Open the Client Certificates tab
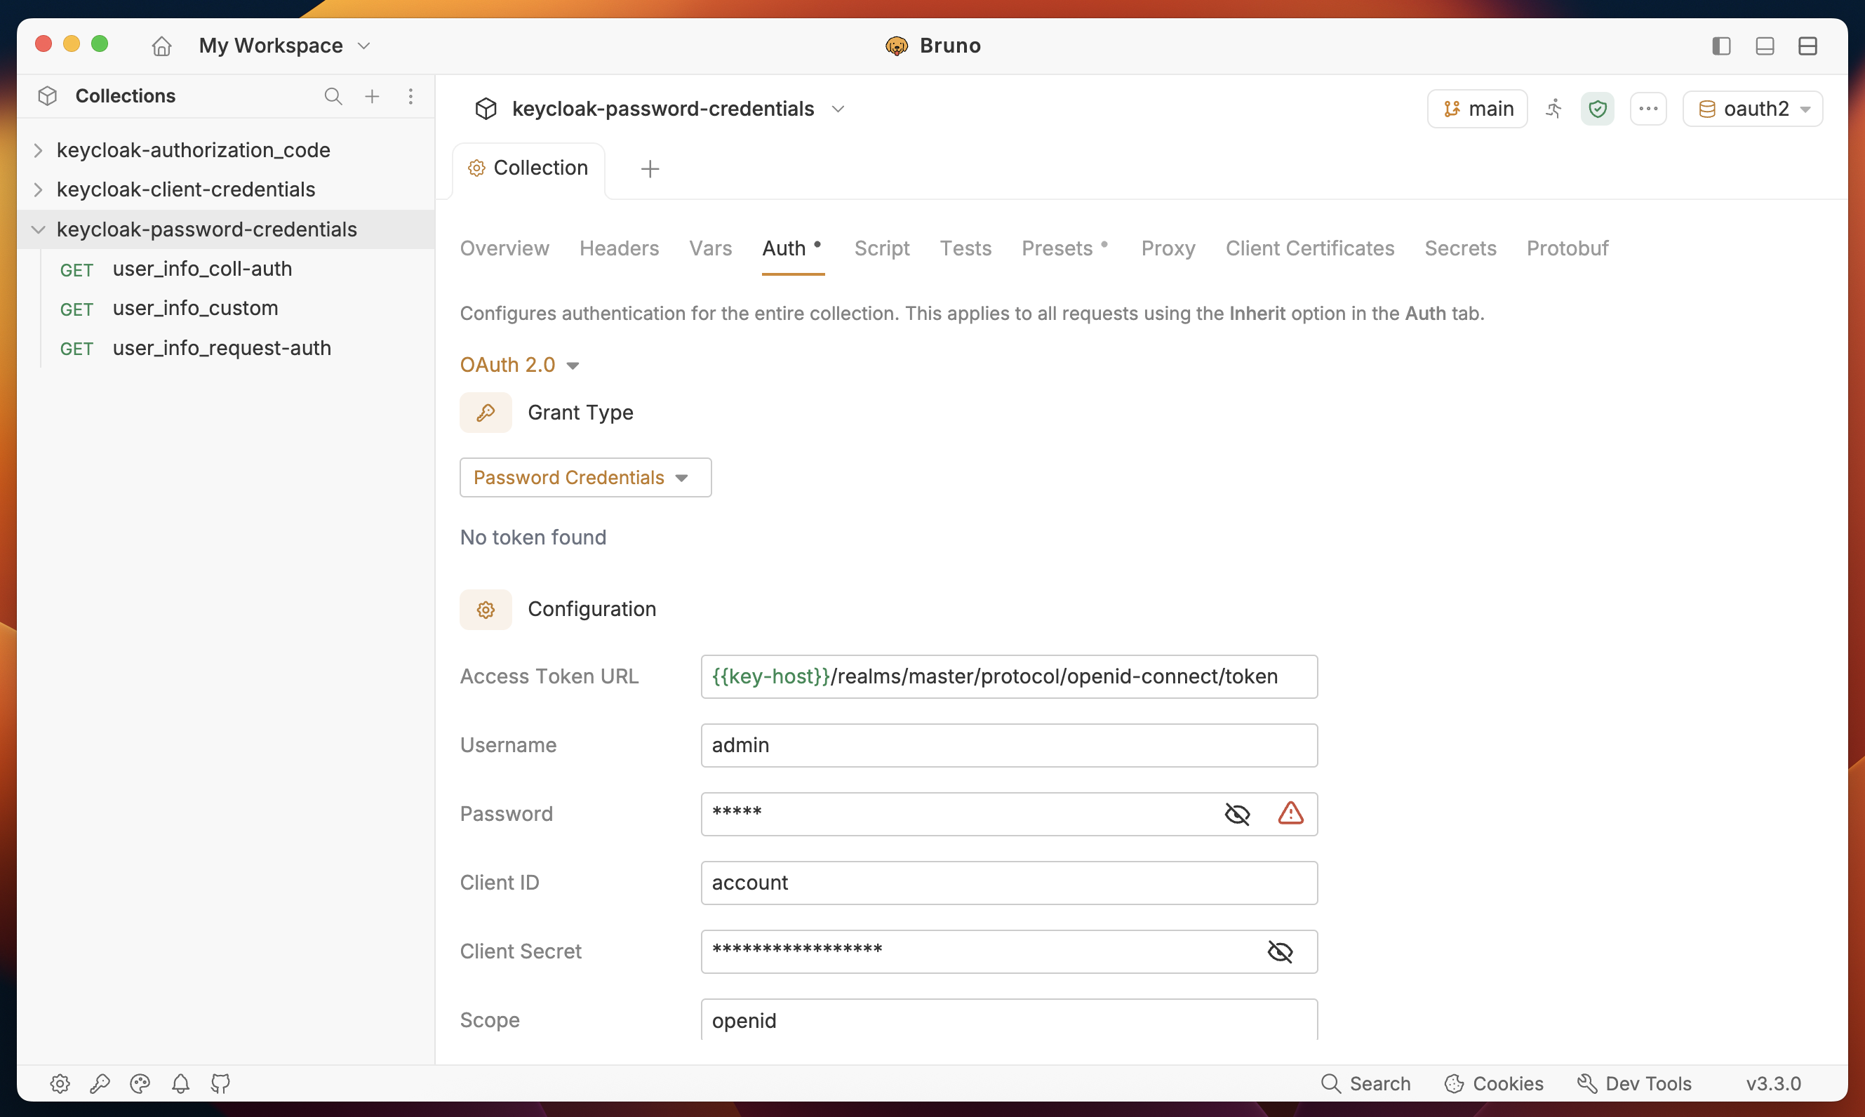Viewport: 1865px width, 1117px height. pyautogui.click(x=1309, y=248)
